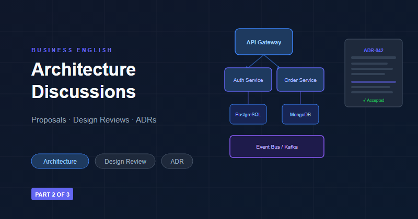
Task: Click the ADR-042 heading text
Action: pos(374,50)
